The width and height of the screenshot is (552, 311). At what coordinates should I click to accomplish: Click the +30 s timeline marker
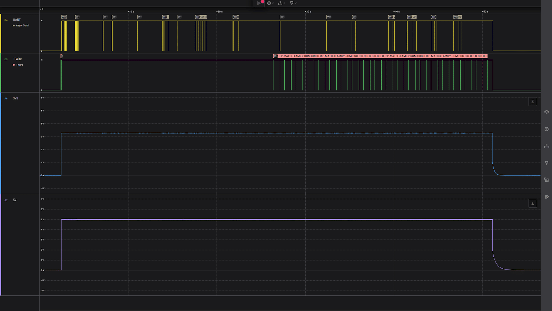click(308, 12)
